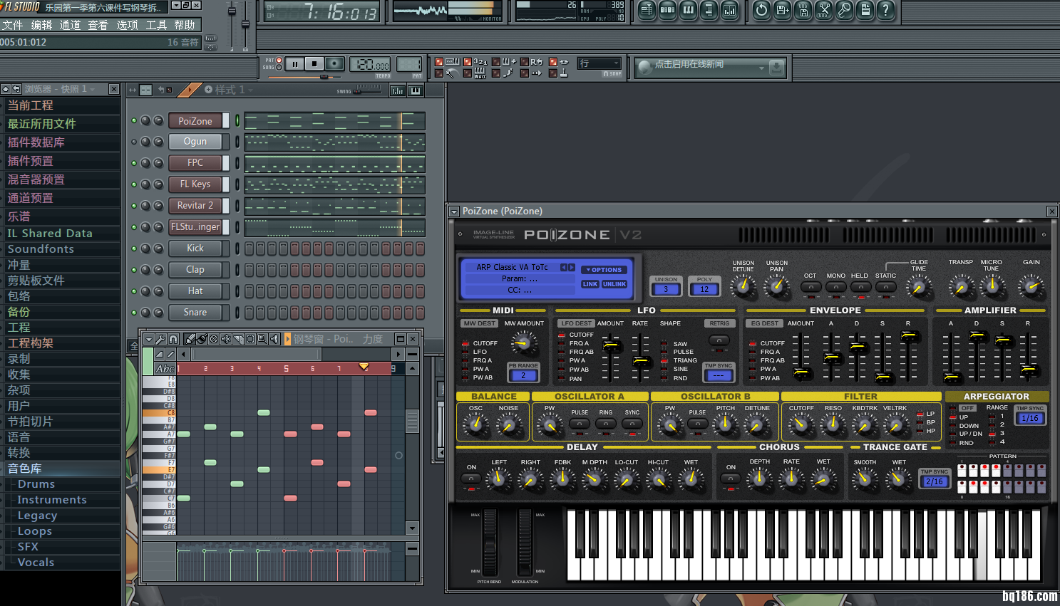Open the PoiZone window menu arrow
Screen dimensions: 1060x606
click(454, 211)
